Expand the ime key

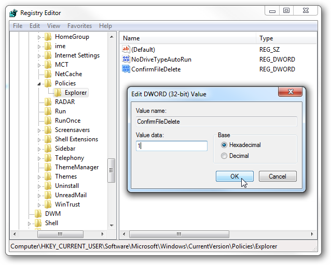pos(39,47)
